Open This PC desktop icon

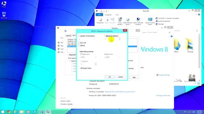(4, 4)
